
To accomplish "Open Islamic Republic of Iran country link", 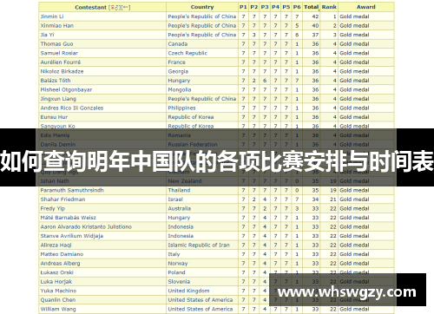I will pos(199,245).
